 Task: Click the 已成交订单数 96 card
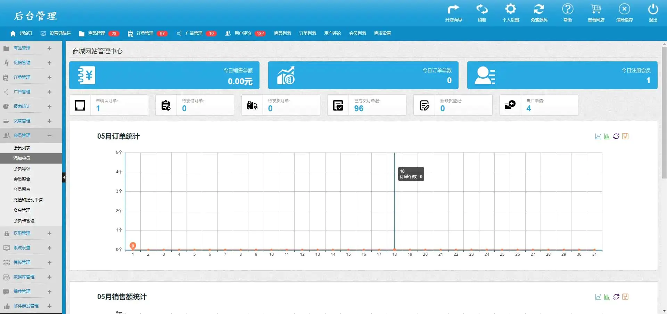click(367, 105)
